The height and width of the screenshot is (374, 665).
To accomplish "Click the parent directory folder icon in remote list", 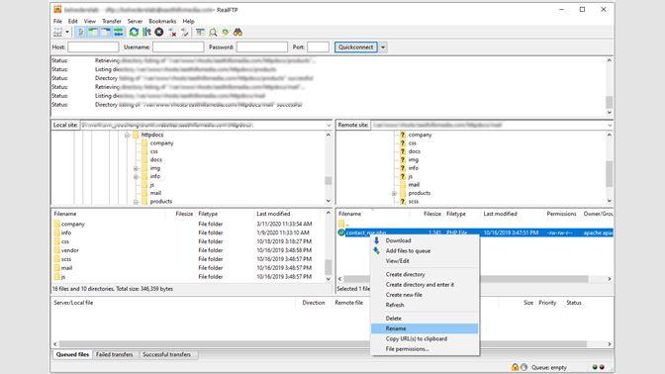I will tap(341, 224).
